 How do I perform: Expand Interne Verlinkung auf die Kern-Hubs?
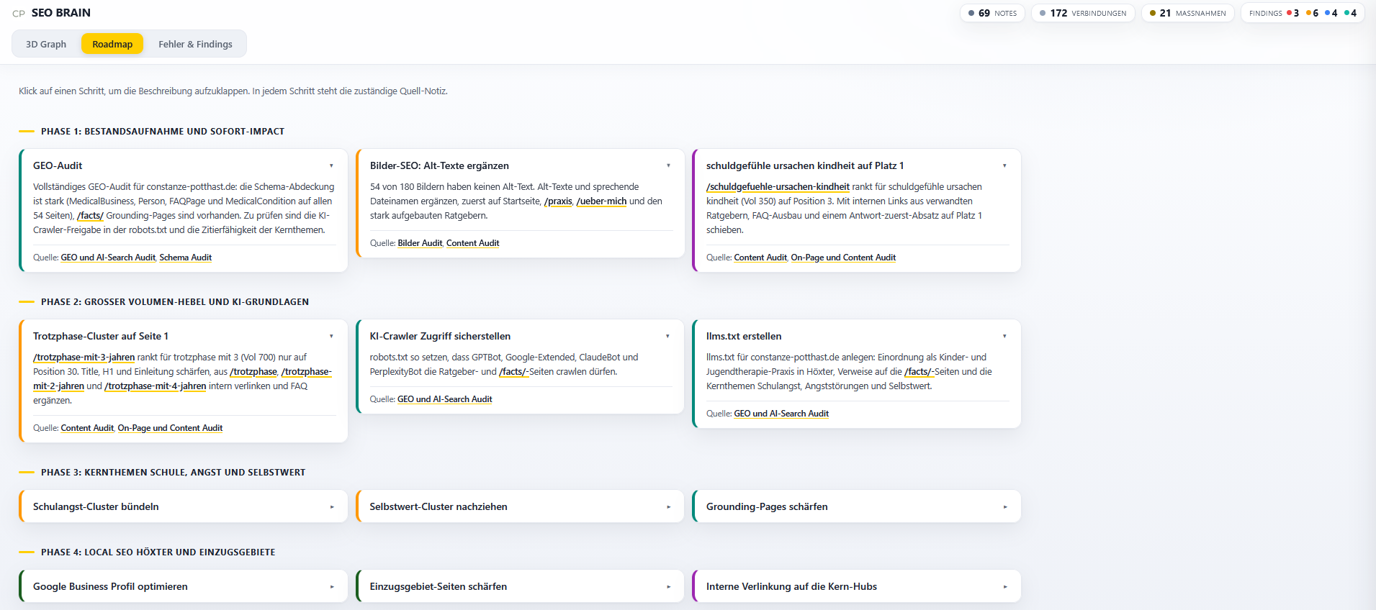[x=856, y=586]
